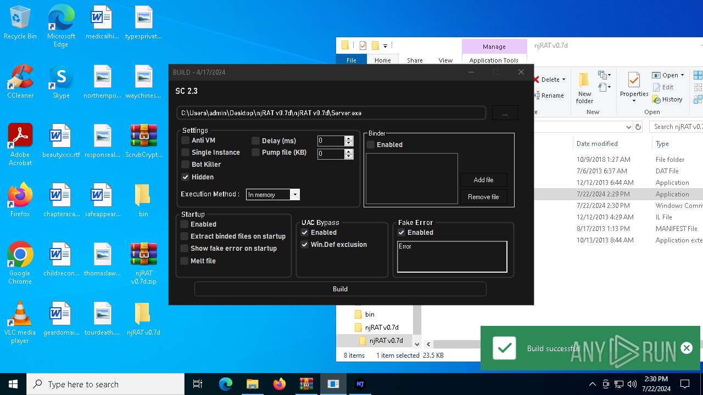Toggle the Pump file (KB) checkbox
The width and height of the screenshot is (703, 395).
click(256, 153)
